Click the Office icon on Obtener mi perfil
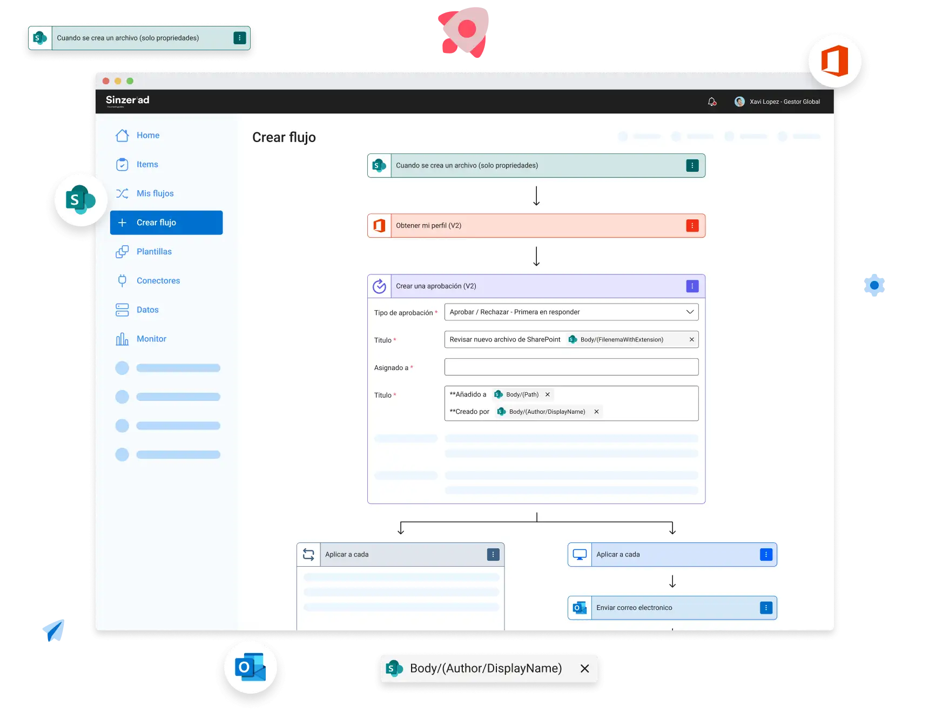 [379, 226]
